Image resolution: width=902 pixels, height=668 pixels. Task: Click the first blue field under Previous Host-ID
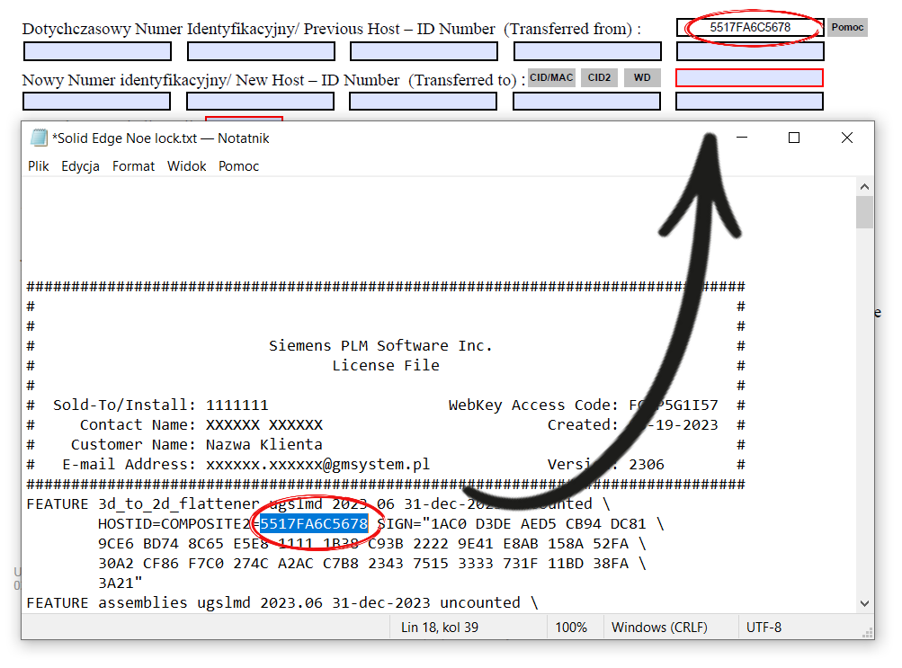(x=97, y=51)
